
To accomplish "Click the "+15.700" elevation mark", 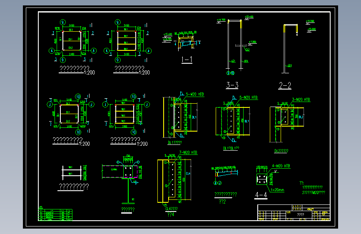I will tap(310, 21).
